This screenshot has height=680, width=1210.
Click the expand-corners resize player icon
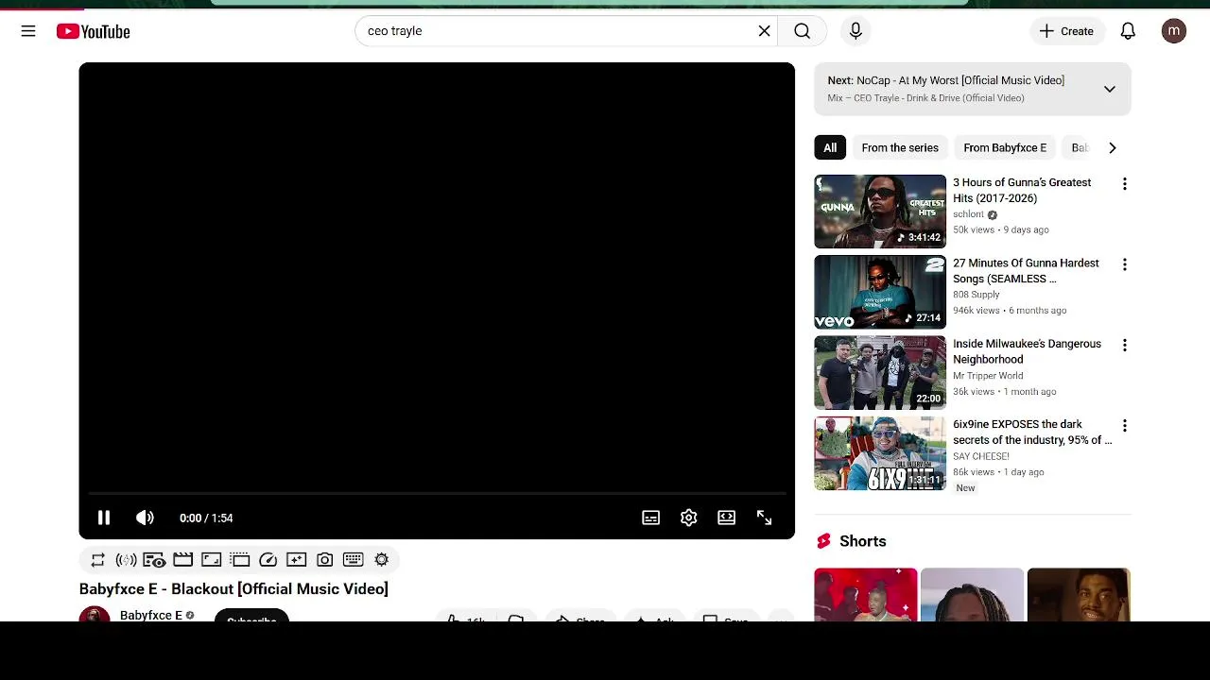[x=211, y=560]
